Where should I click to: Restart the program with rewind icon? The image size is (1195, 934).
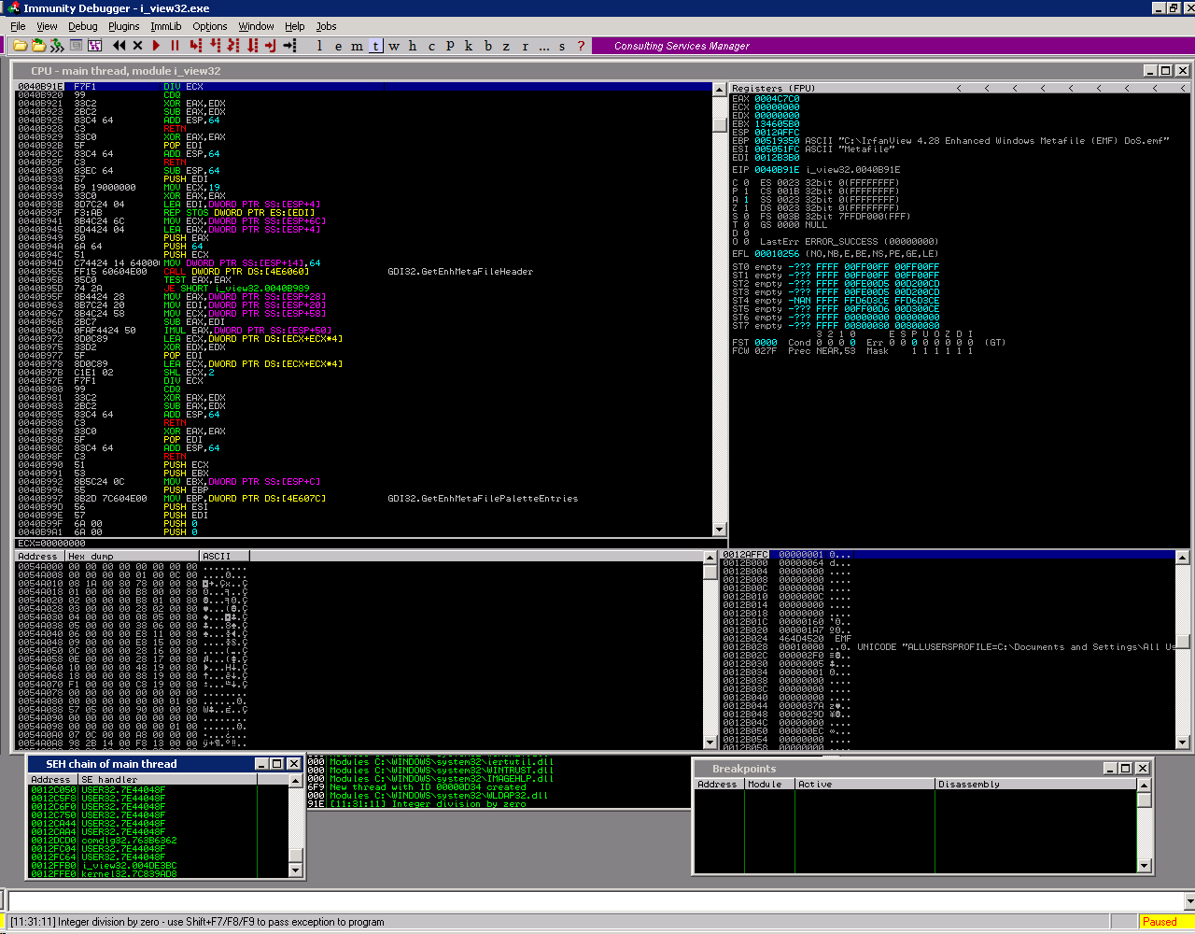[119, 46]
